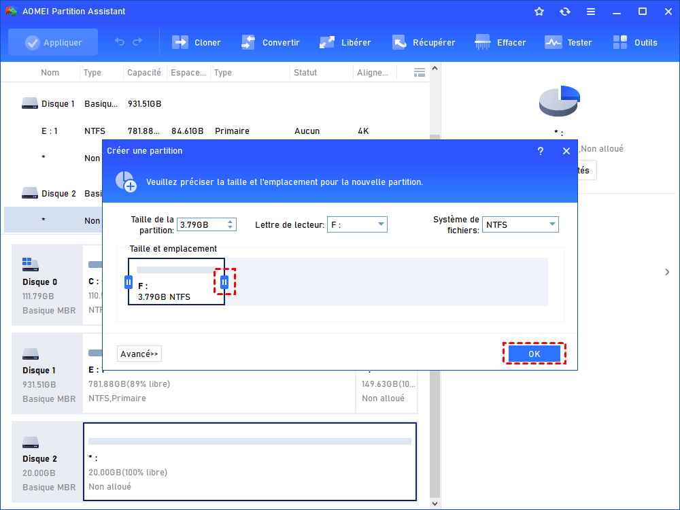Viewport: 680px width, 510px height.
Task: Click the F: 3.79GB NTFS partition block
Action: coord(177,282)
